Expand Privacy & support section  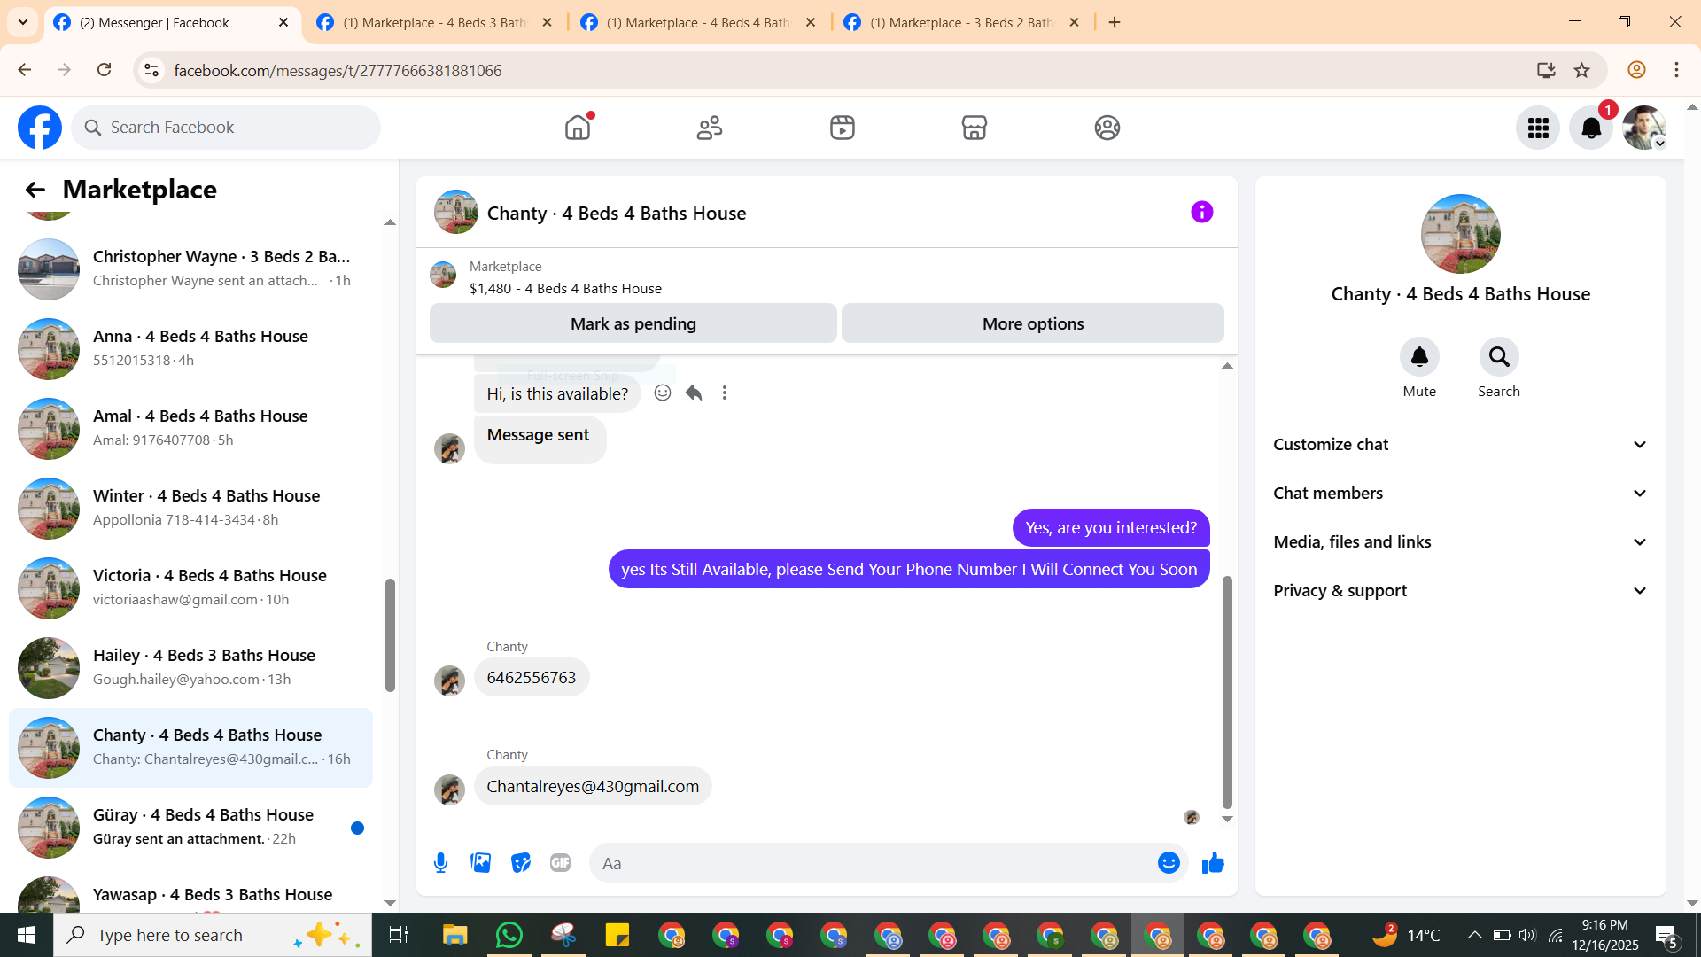point(1461,591)
